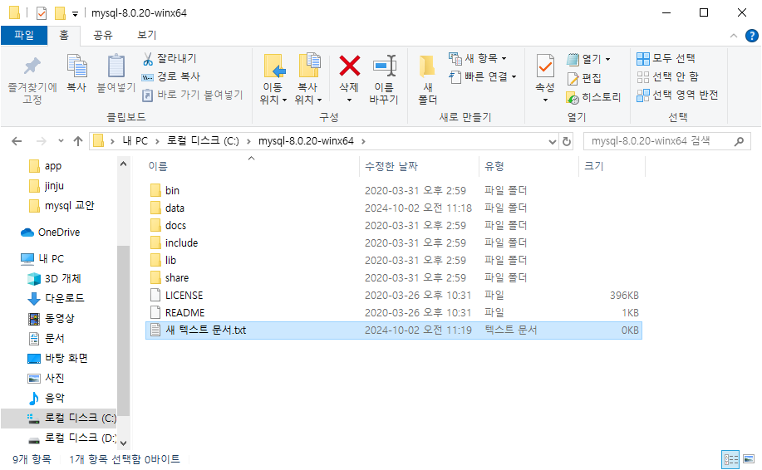
Task: Sort by 유형 column header
Action: [x=494, y=166]
